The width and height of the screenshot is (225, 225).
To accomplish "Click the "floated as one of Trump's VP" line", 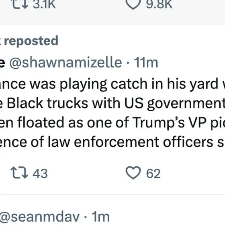I will coord(112,123).
